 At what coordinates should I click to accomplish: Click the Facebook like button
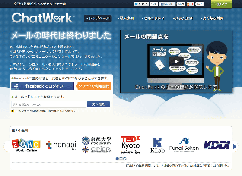(168, 4)
